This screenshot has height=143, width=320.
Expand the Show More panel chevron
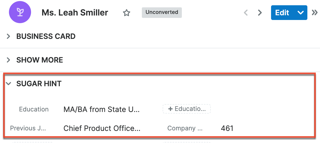(8, 60)
